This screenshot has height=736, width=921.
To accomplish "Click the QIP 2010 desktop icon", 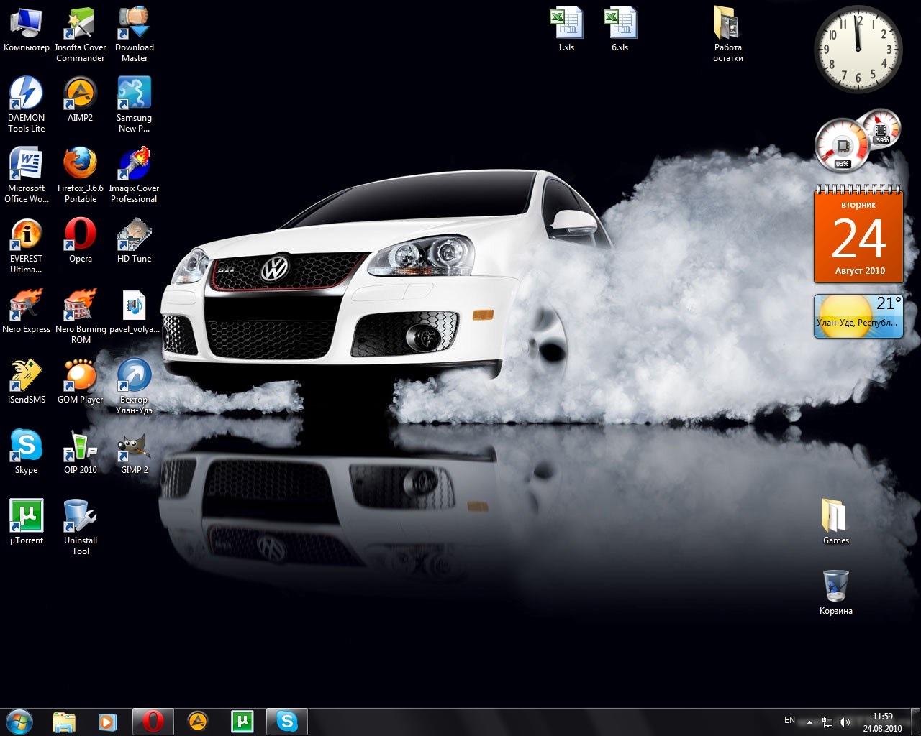I will (80, 446).
